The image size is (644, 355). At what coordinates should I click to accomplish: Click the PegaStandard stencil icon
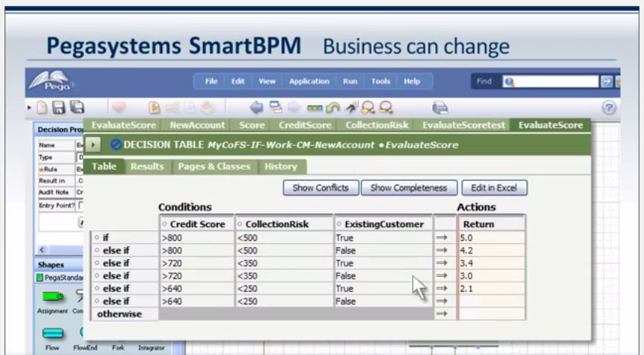point(39,278)
